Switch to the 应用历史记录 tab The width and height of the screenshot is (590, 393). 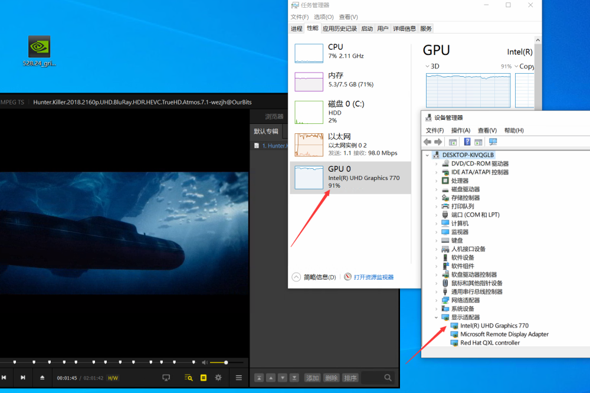tap(339, 28)
